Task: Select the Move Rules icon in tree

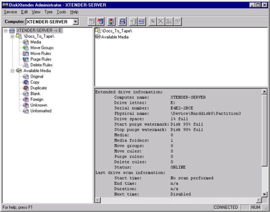Action: click(x=26, y=53)
